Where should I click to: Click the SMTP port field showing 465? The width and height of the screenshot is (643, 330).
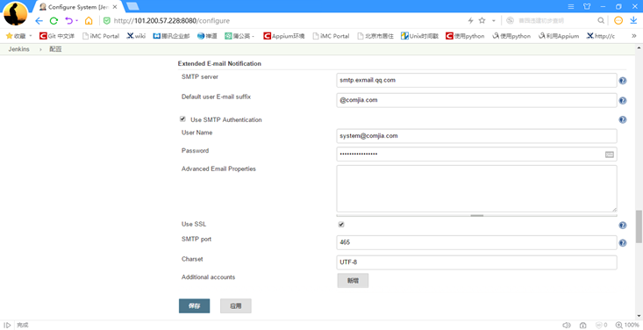(x=476, y=242)
